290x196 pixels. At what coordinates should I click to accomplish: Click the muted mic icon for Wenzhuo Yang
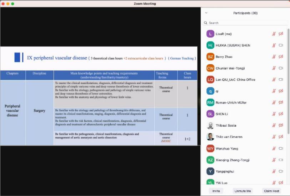click(x=274, y=148)
